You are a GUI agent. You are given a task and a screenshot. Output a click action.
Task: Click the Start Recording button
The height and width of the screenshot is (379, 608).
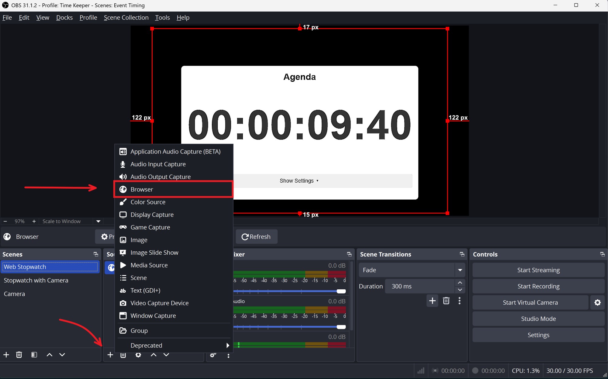pyautogui.click(x=538, y=286)
